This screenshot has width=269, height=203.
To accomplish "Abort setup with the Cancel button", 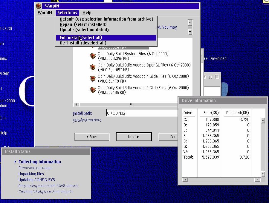I will click(168, 137).
